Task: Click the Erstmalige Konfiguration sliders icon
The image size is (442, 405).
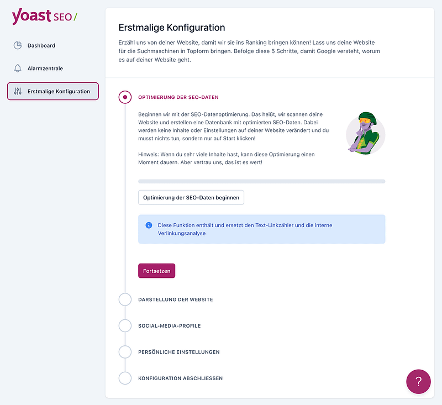Action: tap(18, 91)
